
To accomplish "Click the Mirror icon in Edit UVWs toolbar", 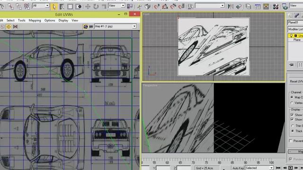I will [15, 27].
